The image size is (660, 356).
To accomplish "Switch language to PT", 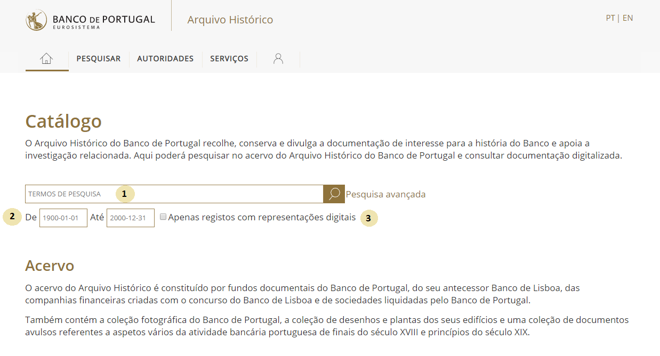I will pos(610,18).
